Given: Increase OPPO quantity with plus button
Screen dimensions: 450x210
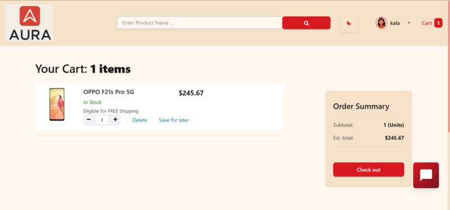Looking at the screenshot, I should 115,120.
